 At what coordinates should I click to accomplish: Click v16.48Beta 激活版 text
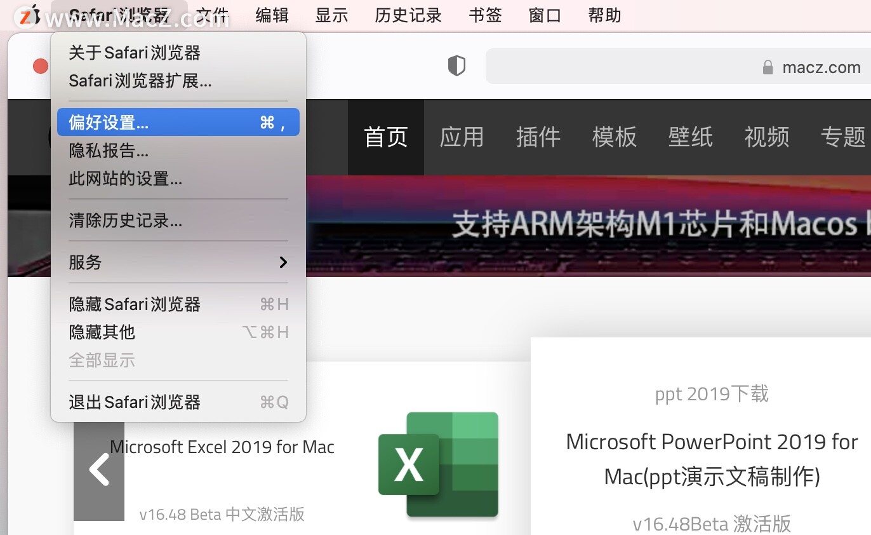point(712,524)
